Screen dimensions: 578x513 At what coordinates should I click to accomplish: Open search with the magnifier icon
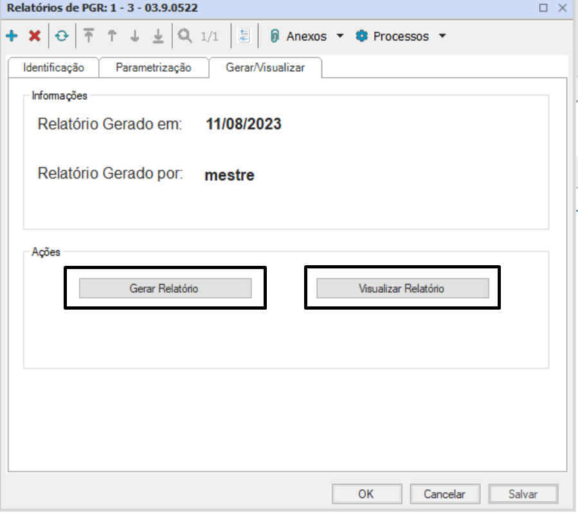click(x=185, y=36)
